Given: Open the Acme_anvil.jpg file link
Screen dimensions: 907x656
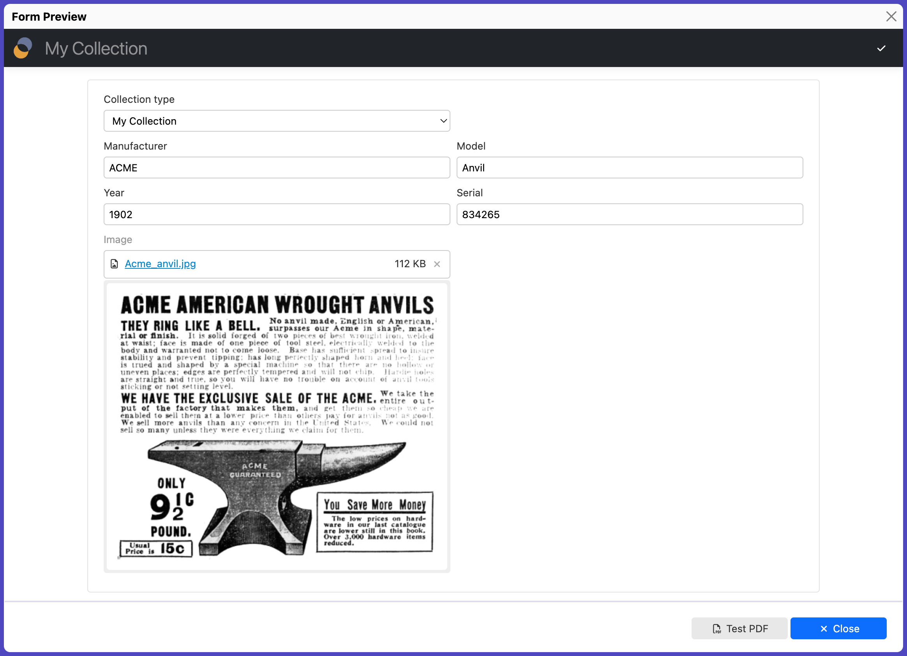Looking at the screenshot, I should [161, 264].
